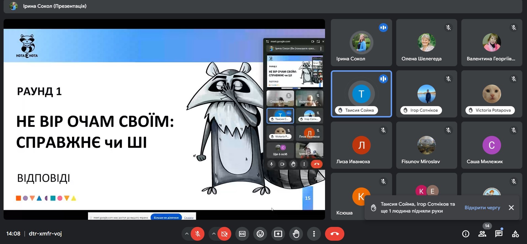
Task: Dismiss the raised hands notification
Action: (x=511, y=208)
